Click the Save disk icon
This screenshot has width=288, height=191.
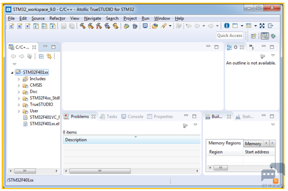tap(64, 26)
